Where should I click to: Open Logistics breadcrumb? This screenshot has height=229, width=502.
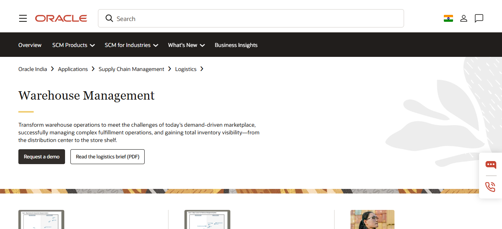186,69
